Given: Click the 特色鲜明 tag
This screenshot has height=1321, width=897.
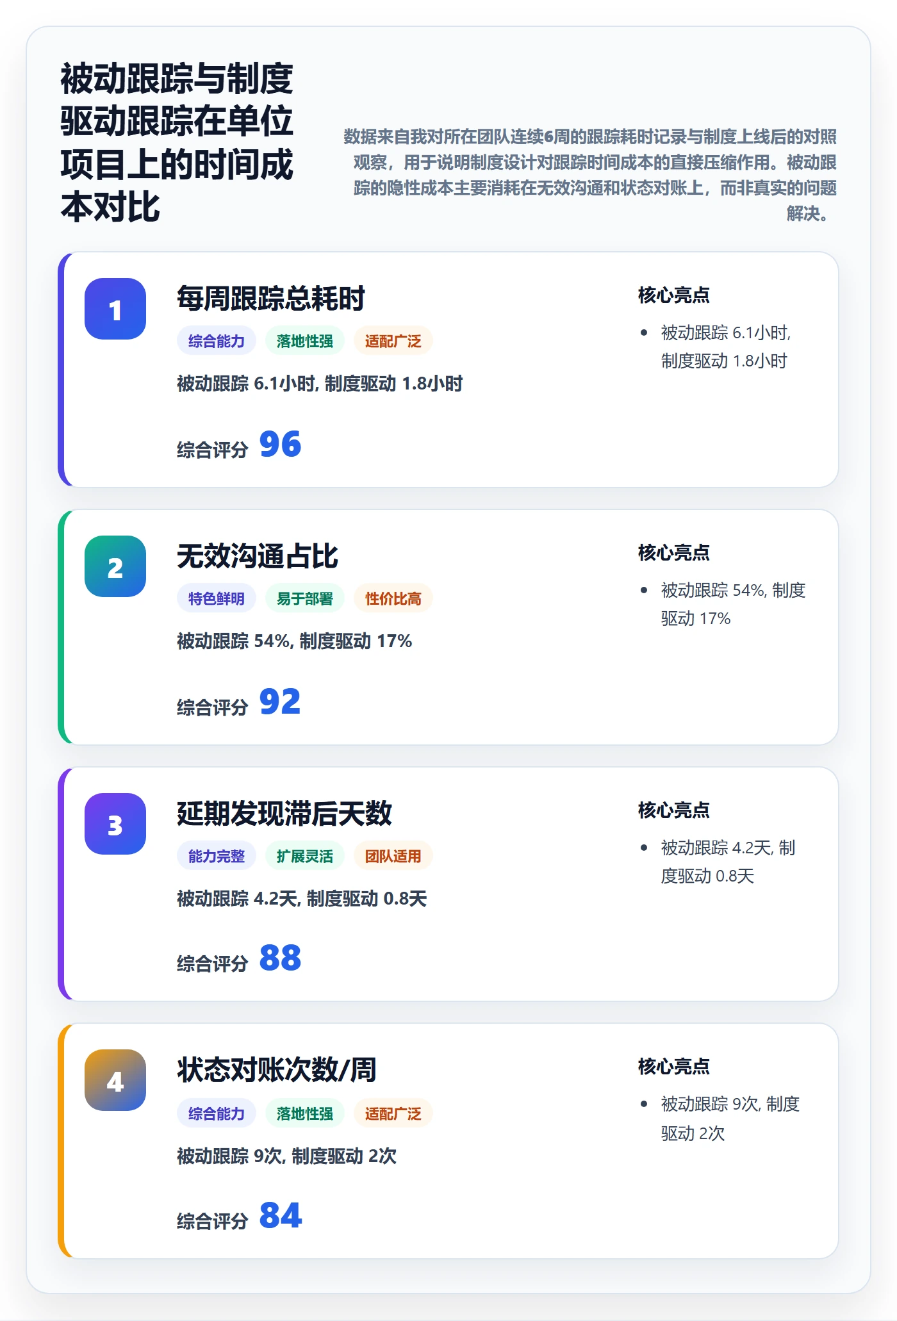Looking at the screenshot, I should pyautogui.click(x=217, y=598).
